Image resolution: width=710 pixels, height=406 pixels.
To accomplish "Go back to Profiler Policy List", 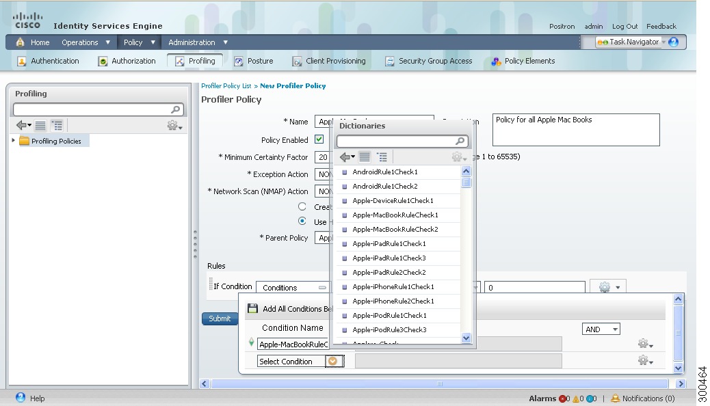I will pyautogui.click(x=226, y=85).
